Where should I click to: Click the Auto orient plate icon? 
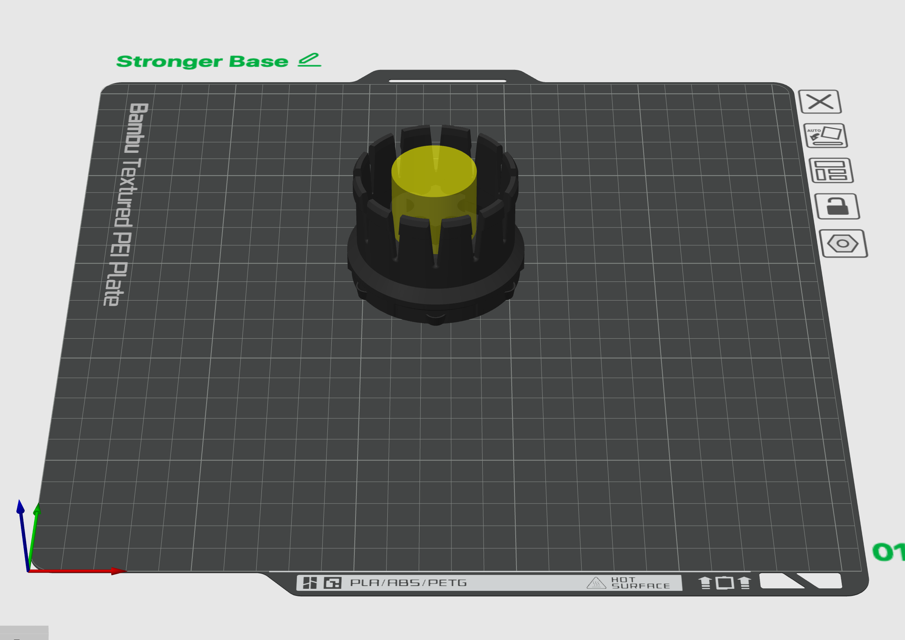point(826,136)
